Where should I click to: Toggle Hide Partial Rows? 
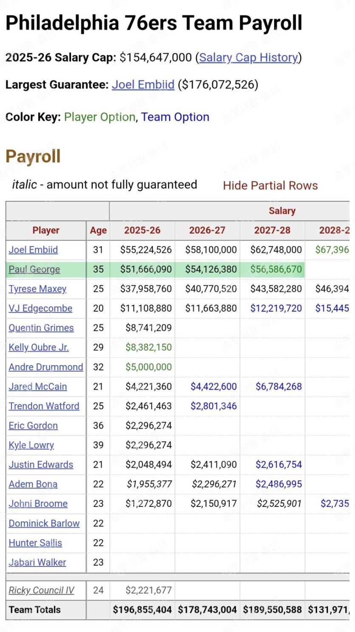pyautogui.click(x=270, y=185)
